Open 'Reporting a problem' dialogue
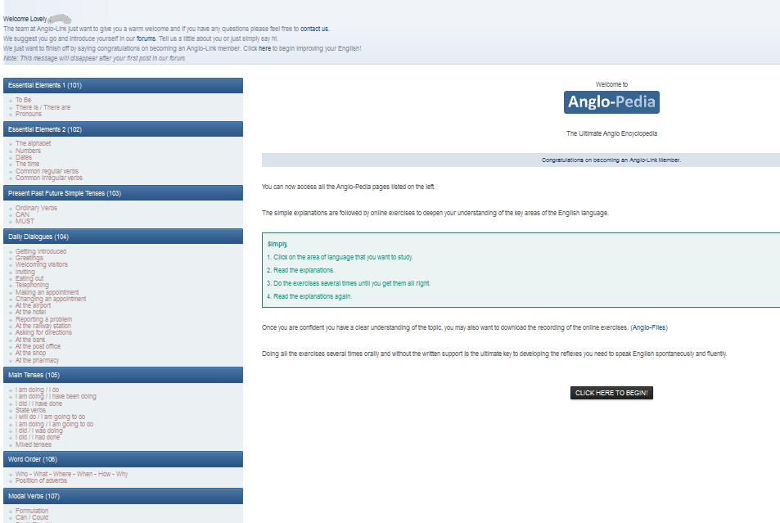This screenshot has height=523, width=780. [43, 319]
